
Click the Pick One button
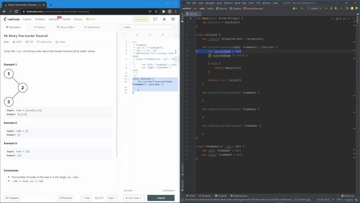coord(65,198)
